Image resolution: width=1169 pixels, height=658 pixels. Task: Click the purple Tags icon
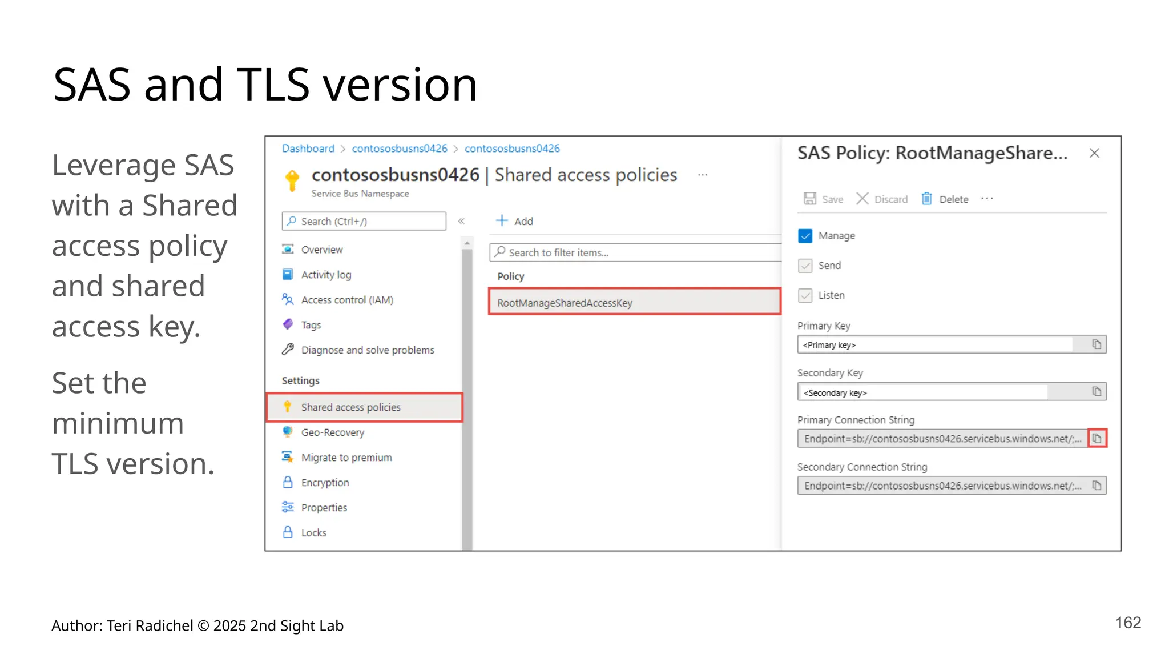(x=288, y=324)
